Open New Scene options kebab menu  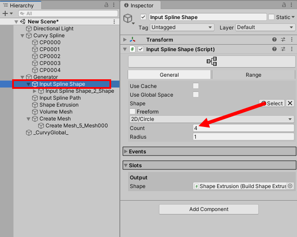(x=114, y=22)
